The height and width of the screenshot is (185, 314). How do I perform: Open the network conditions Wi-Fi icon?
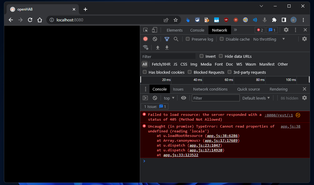pos(146,48)
